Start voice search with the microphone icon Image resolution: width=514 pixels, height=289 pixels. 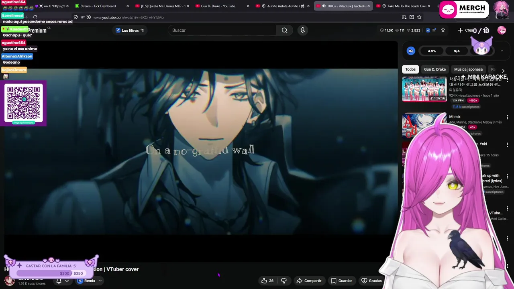[303, 30]
